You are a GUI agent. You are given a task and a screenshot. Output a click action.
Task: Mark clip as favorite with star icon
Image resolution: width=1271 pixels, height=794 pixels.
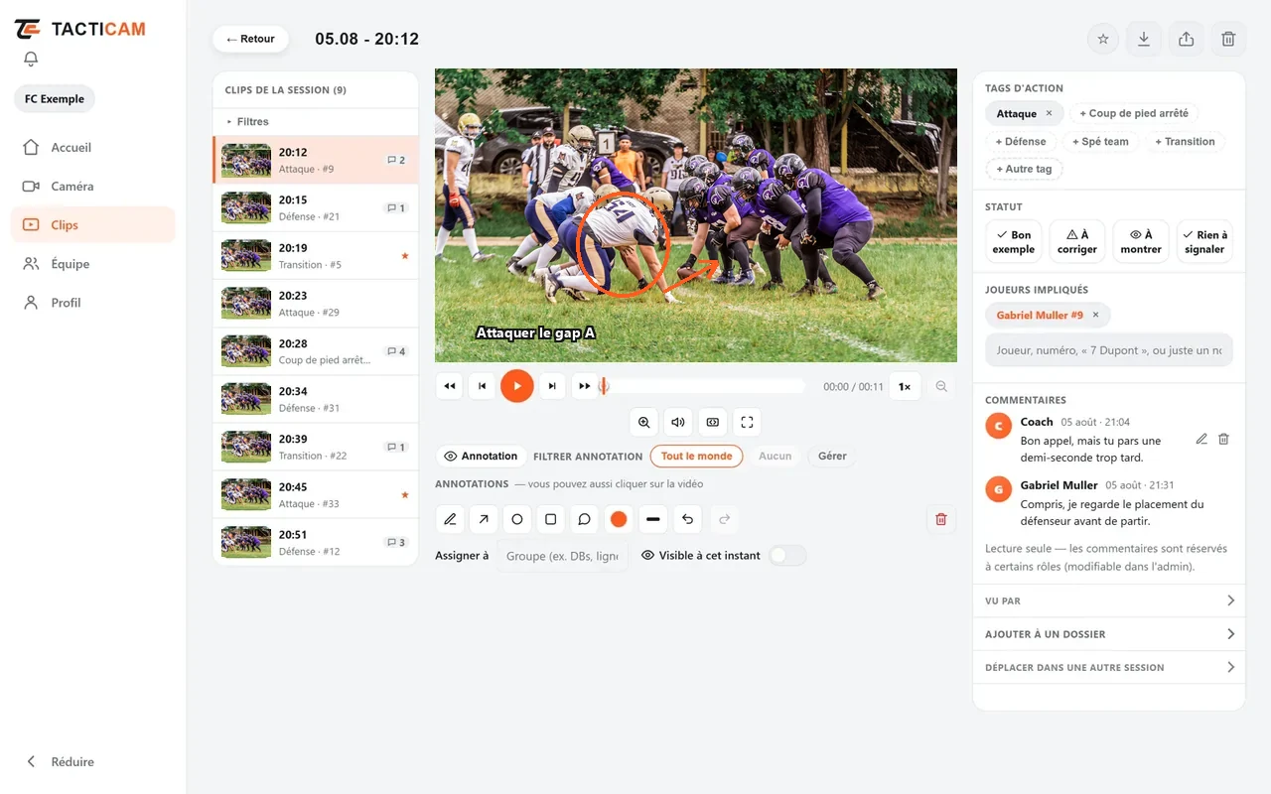1102,39
